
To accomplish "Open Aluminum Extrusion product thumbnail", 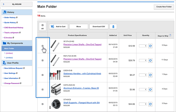I will (x=55, y=90).
